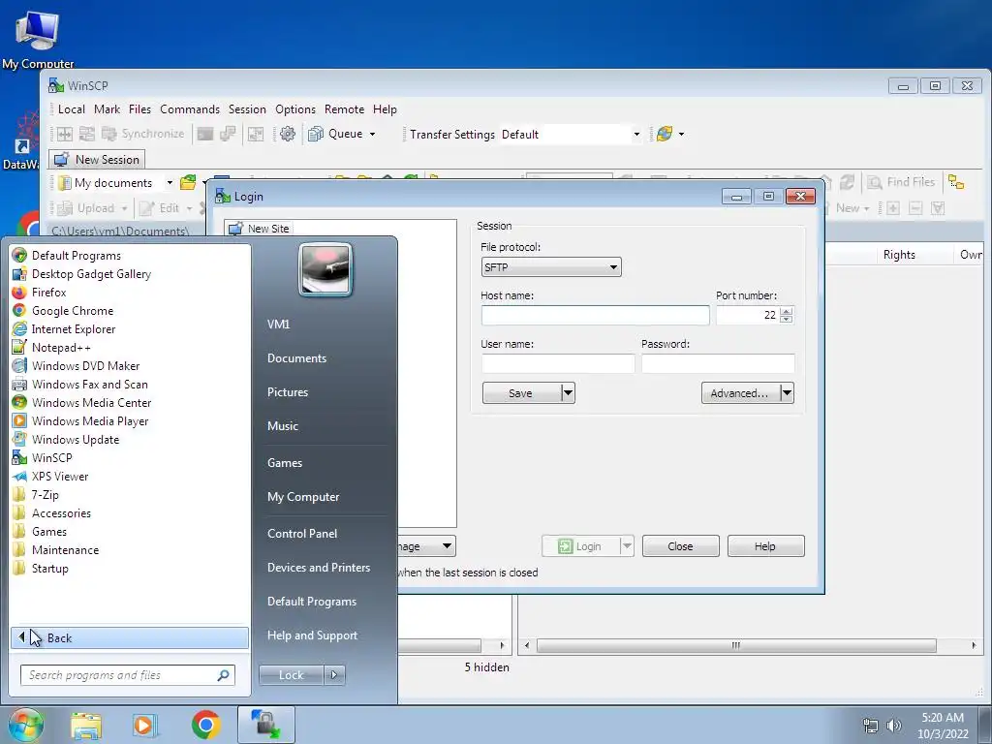This screenshot has height=744, width=992.
Task: Open the File protocol SFTP dropdown
Action: [551, 267]
